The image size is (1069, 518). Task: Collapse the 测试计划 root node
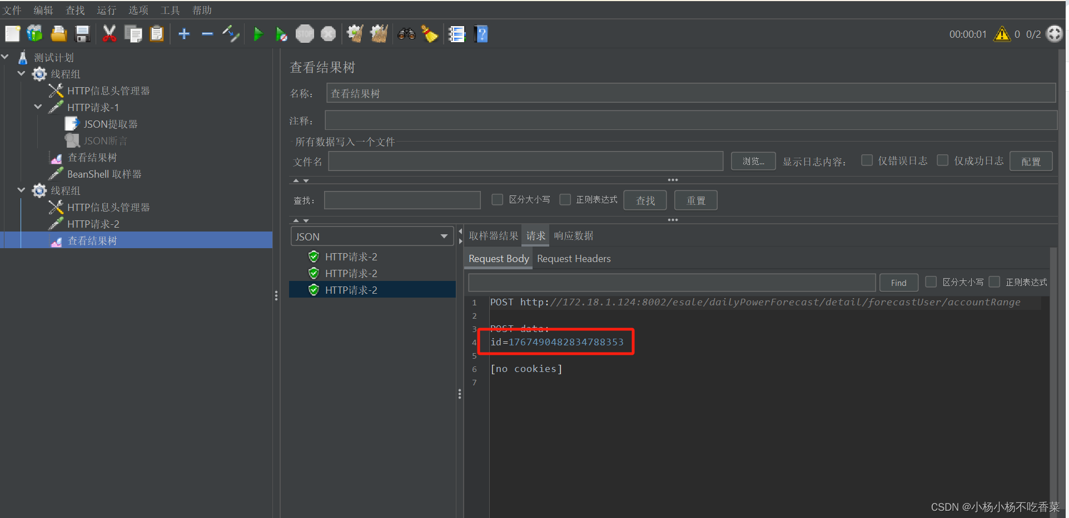click(5, 57)
